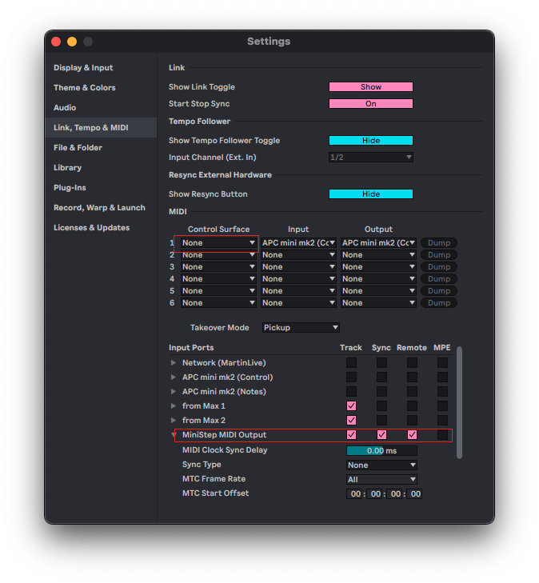This screenshot has width=539, height=583.
Task: Toggle the Show Resync Button setting
Action: pyautogui.click(x=371, y=194)
